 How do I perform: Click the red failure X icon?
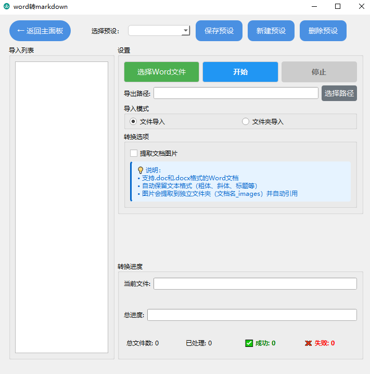(308, 343)
